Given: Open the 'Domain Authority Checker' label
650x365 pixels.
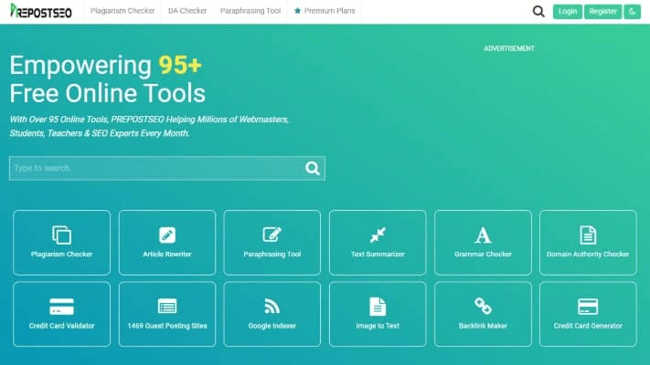Looking at the screenshot, I should tap(588, 254).
